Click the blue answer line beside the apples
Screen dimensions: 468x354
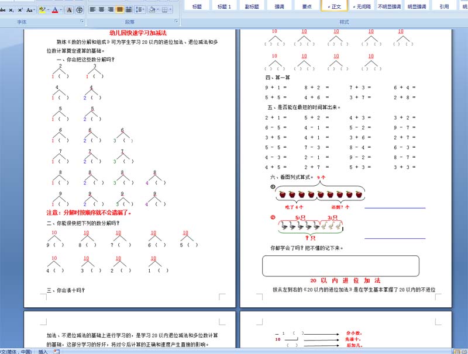tap(395, 208)
